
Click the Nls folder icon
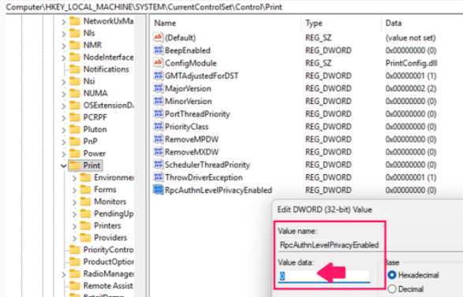coord(75,33)
